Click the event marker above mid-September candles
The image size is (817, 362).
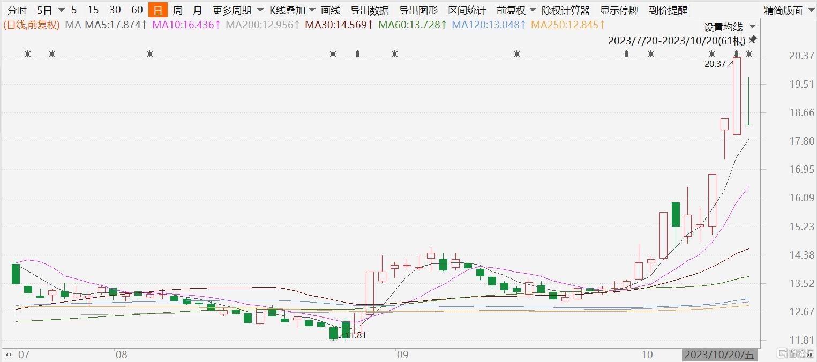tap(517, 54)
